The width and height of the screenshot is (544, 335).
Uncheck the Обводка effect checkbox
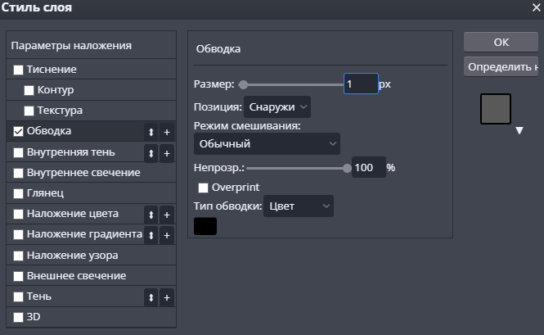click(19, 131)
